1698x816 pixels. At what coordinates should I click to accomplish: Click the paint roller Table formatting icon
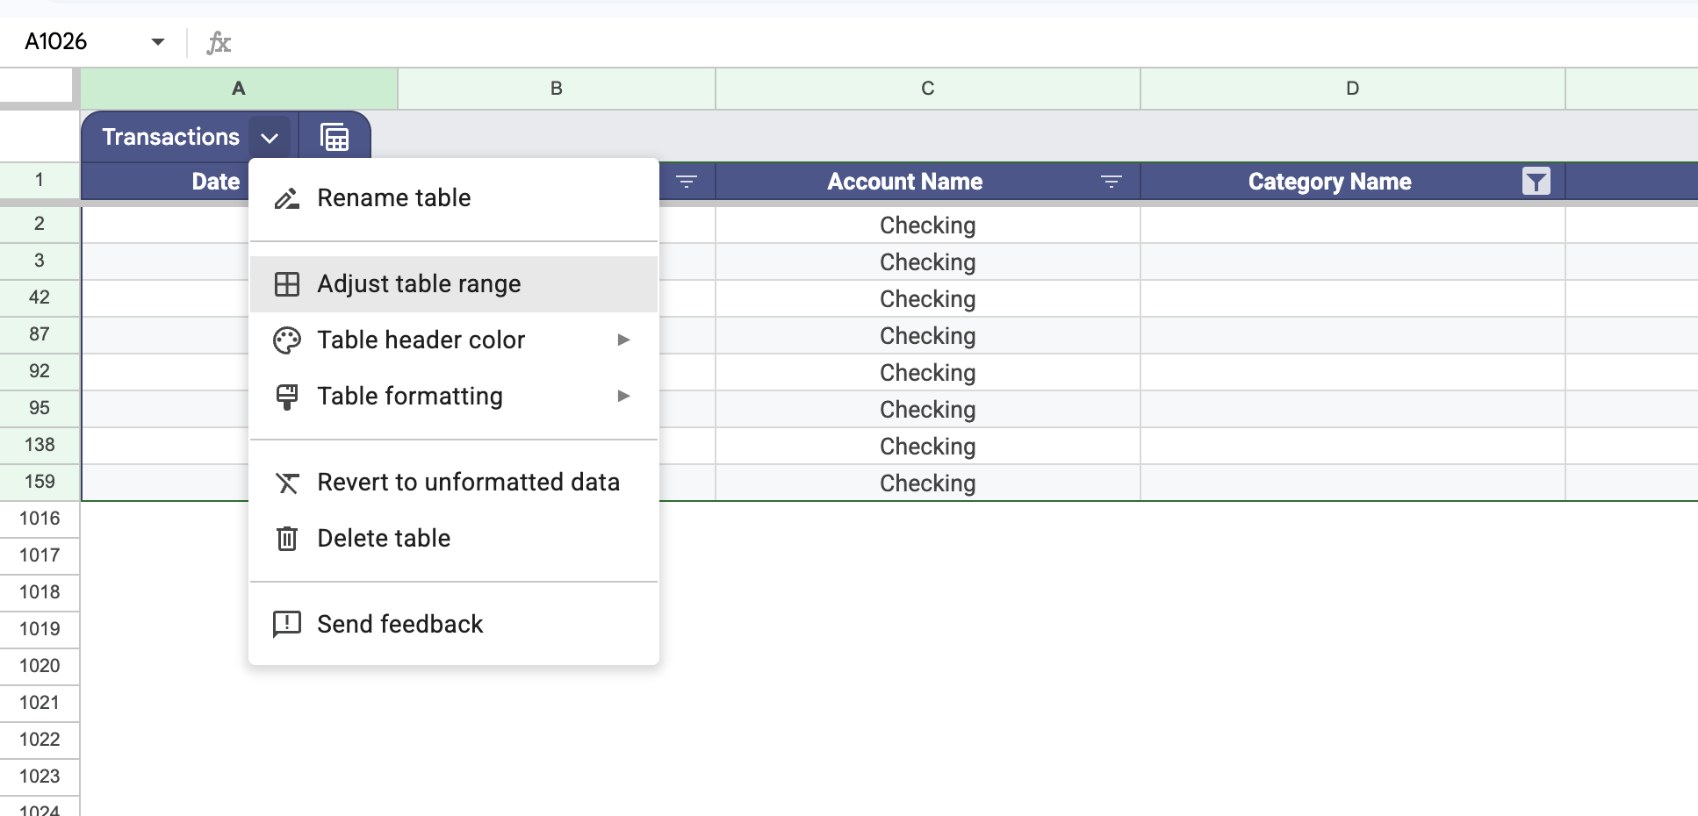tap(287, 397)
